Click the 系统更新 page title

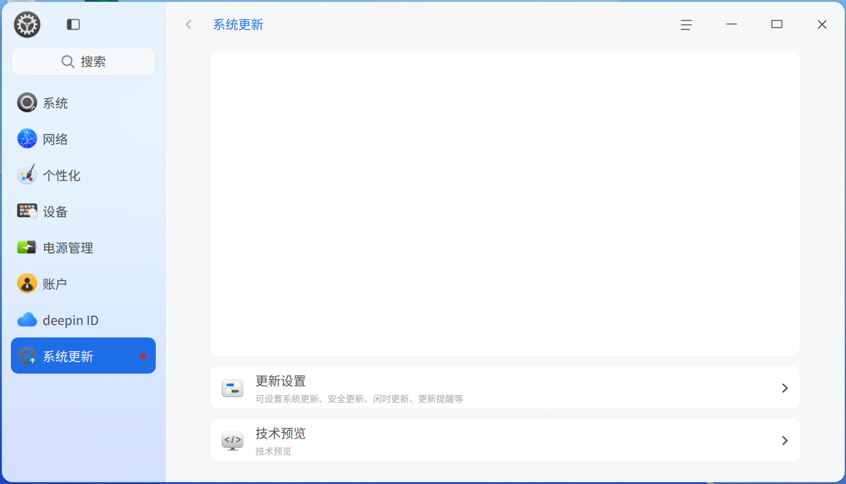click(238, 24)
